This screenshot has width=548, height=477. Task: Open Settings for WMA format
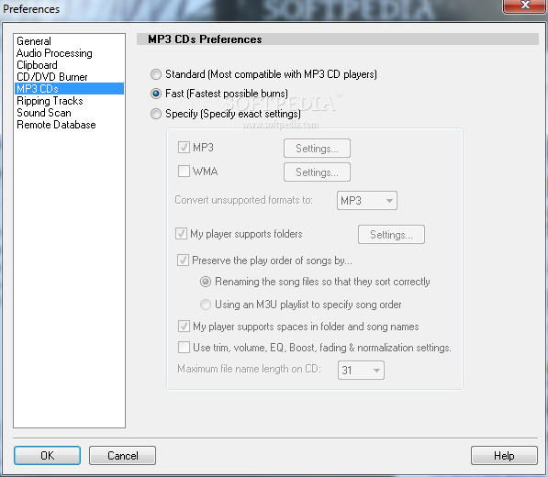tap(317, 172)
